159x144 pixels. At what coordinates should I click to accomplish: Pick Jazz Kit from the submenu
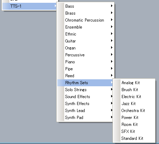point(134,104)
